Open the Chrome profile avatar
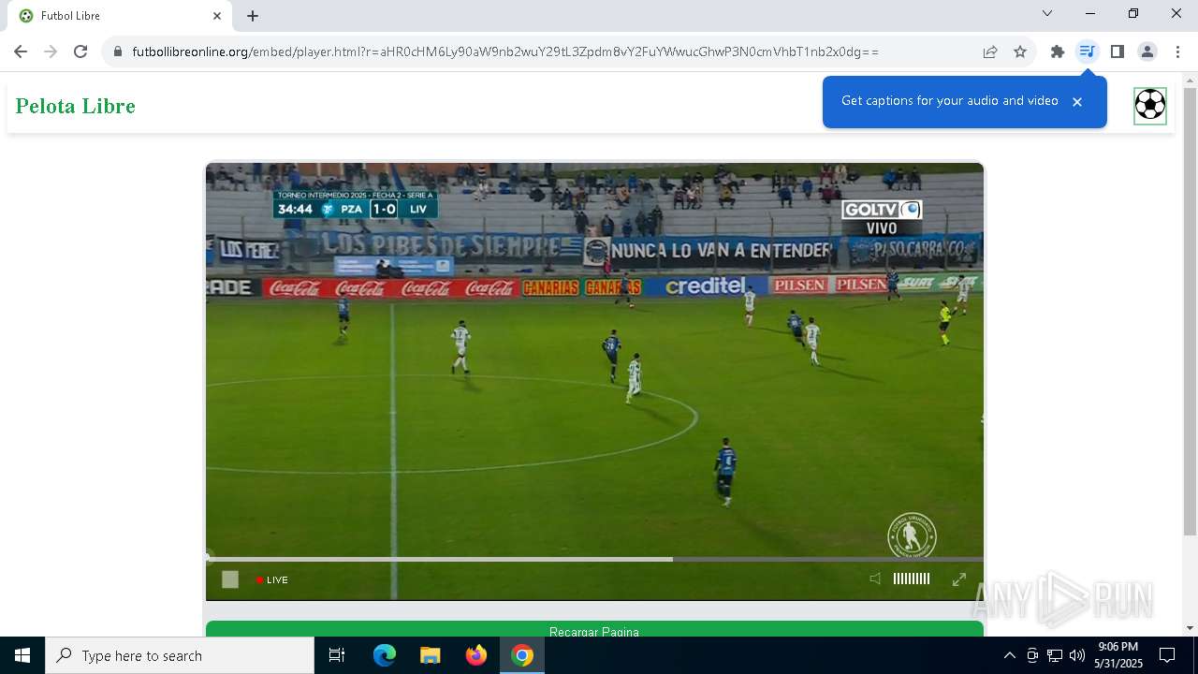 (1147, 51)
